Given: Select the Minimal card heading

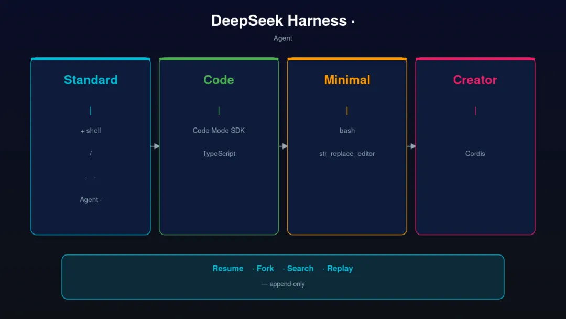Looking at the screenshot, I should [347, 80].
